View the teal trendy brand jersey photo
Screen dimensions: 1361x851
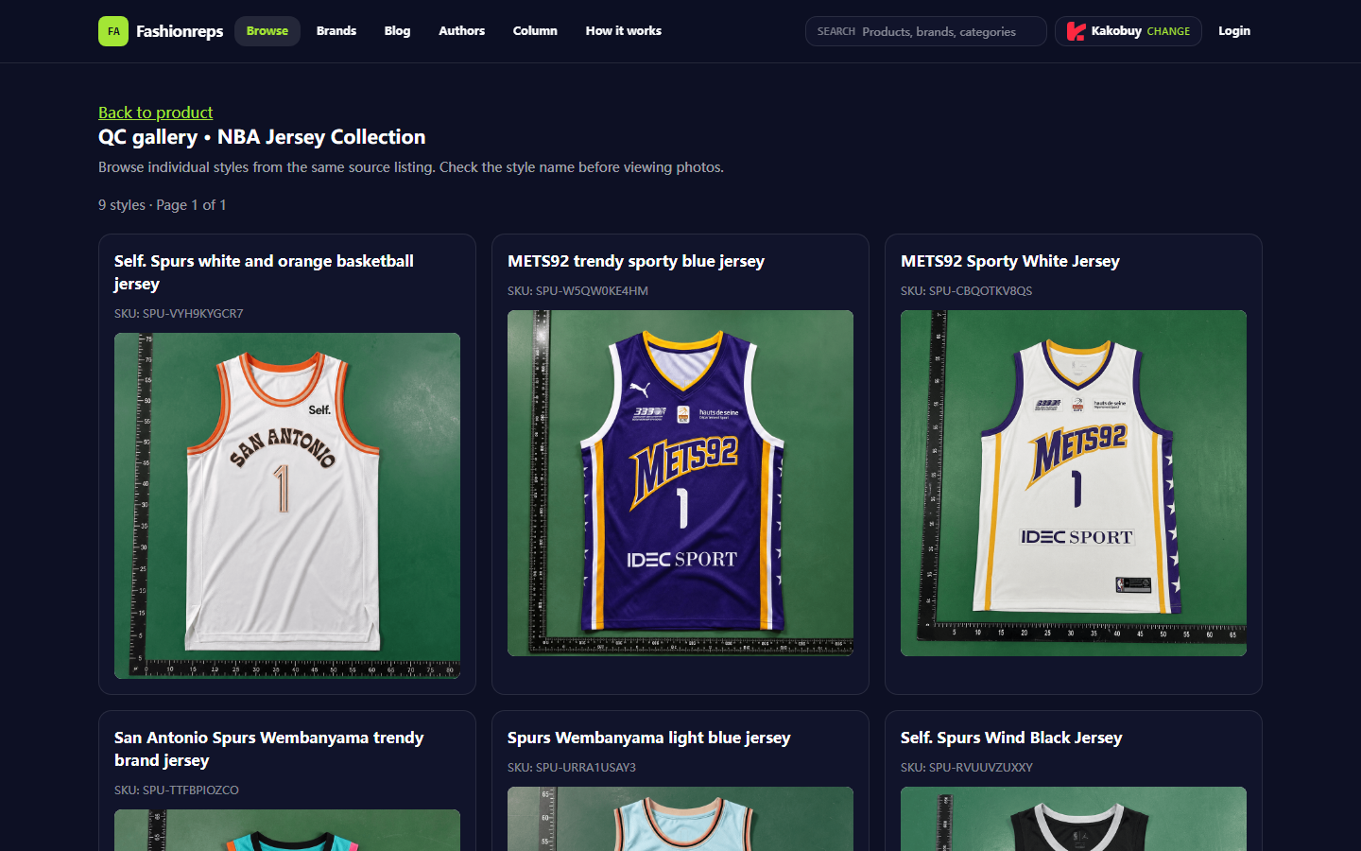click(287, 830)
